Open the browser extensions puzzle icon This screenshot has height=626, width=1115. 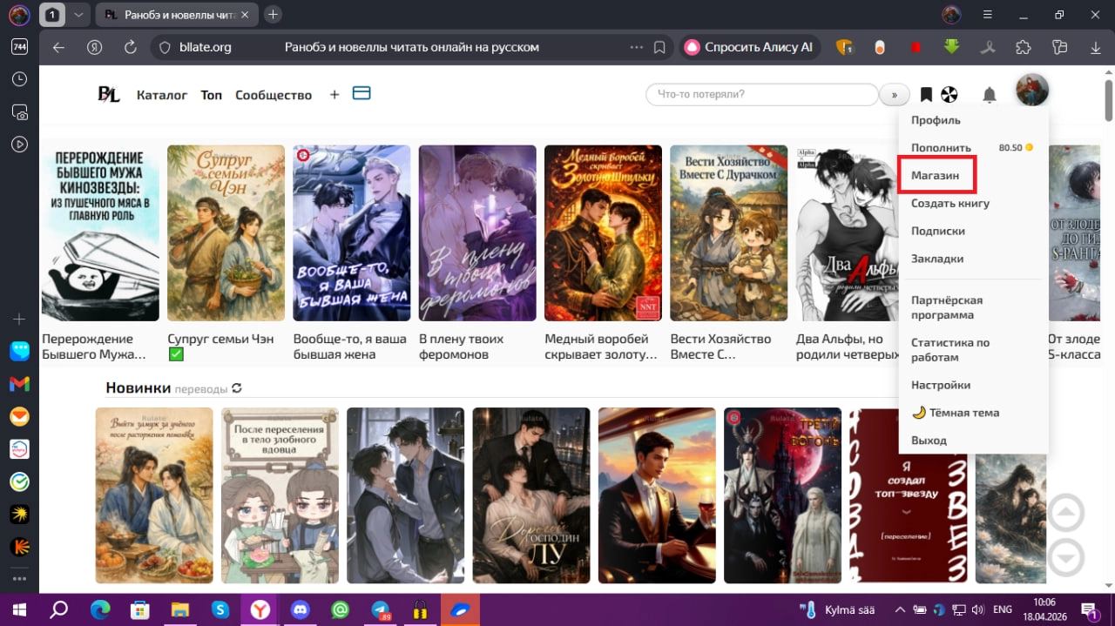coord(1024,47)
